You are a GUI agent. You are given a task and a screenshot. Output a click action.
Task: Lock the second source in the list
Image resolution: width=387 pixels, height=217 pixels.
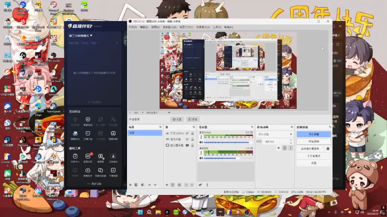[193, 139]
